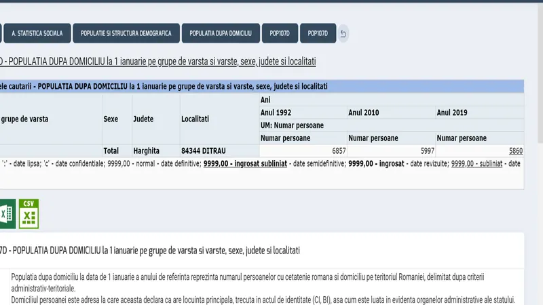
Task: Select the POPULATIA DUPA DOMICILIU breadcrumb button
Action: pyautogui.click(x=221, y=33)
